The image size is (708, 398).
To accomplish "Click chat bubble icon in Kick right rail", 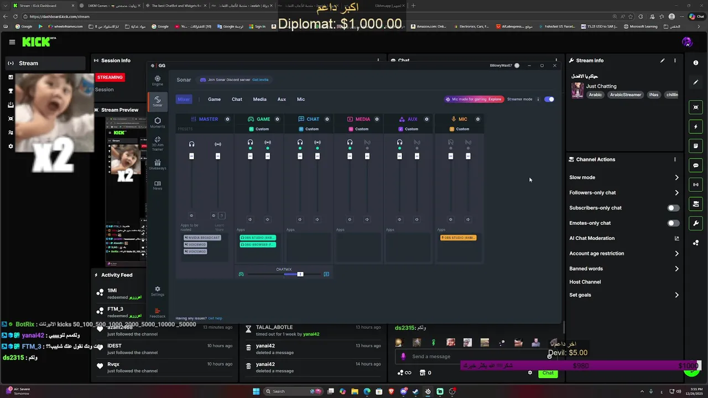I will tap(696, 165).
